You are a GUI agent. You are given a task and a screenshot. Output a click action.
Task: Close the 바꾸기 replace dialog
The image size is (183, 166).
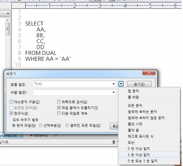(x=149, y=73)
